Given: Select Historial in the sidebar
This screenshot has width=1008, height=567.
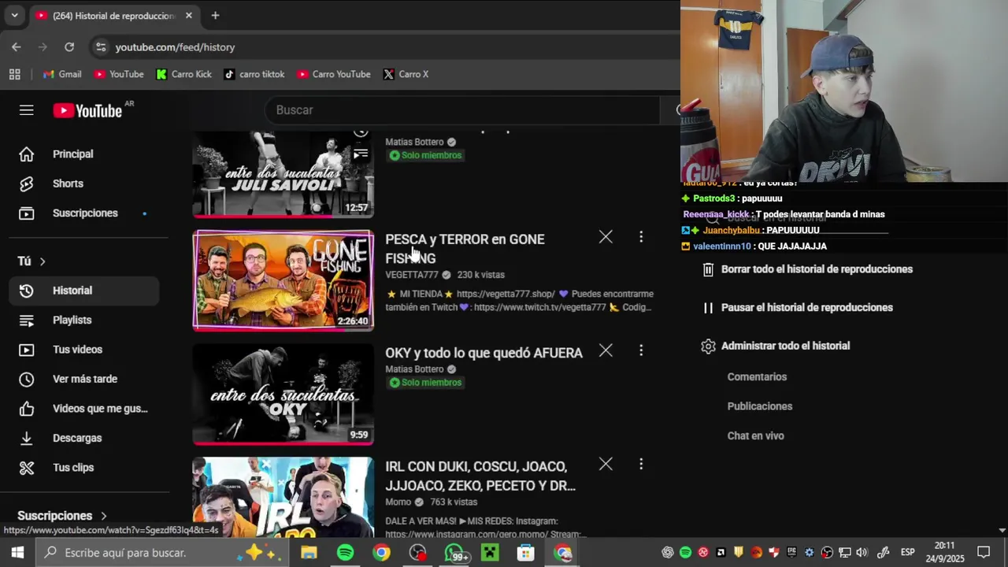Looking at the screenshot, I should point(84,291).
